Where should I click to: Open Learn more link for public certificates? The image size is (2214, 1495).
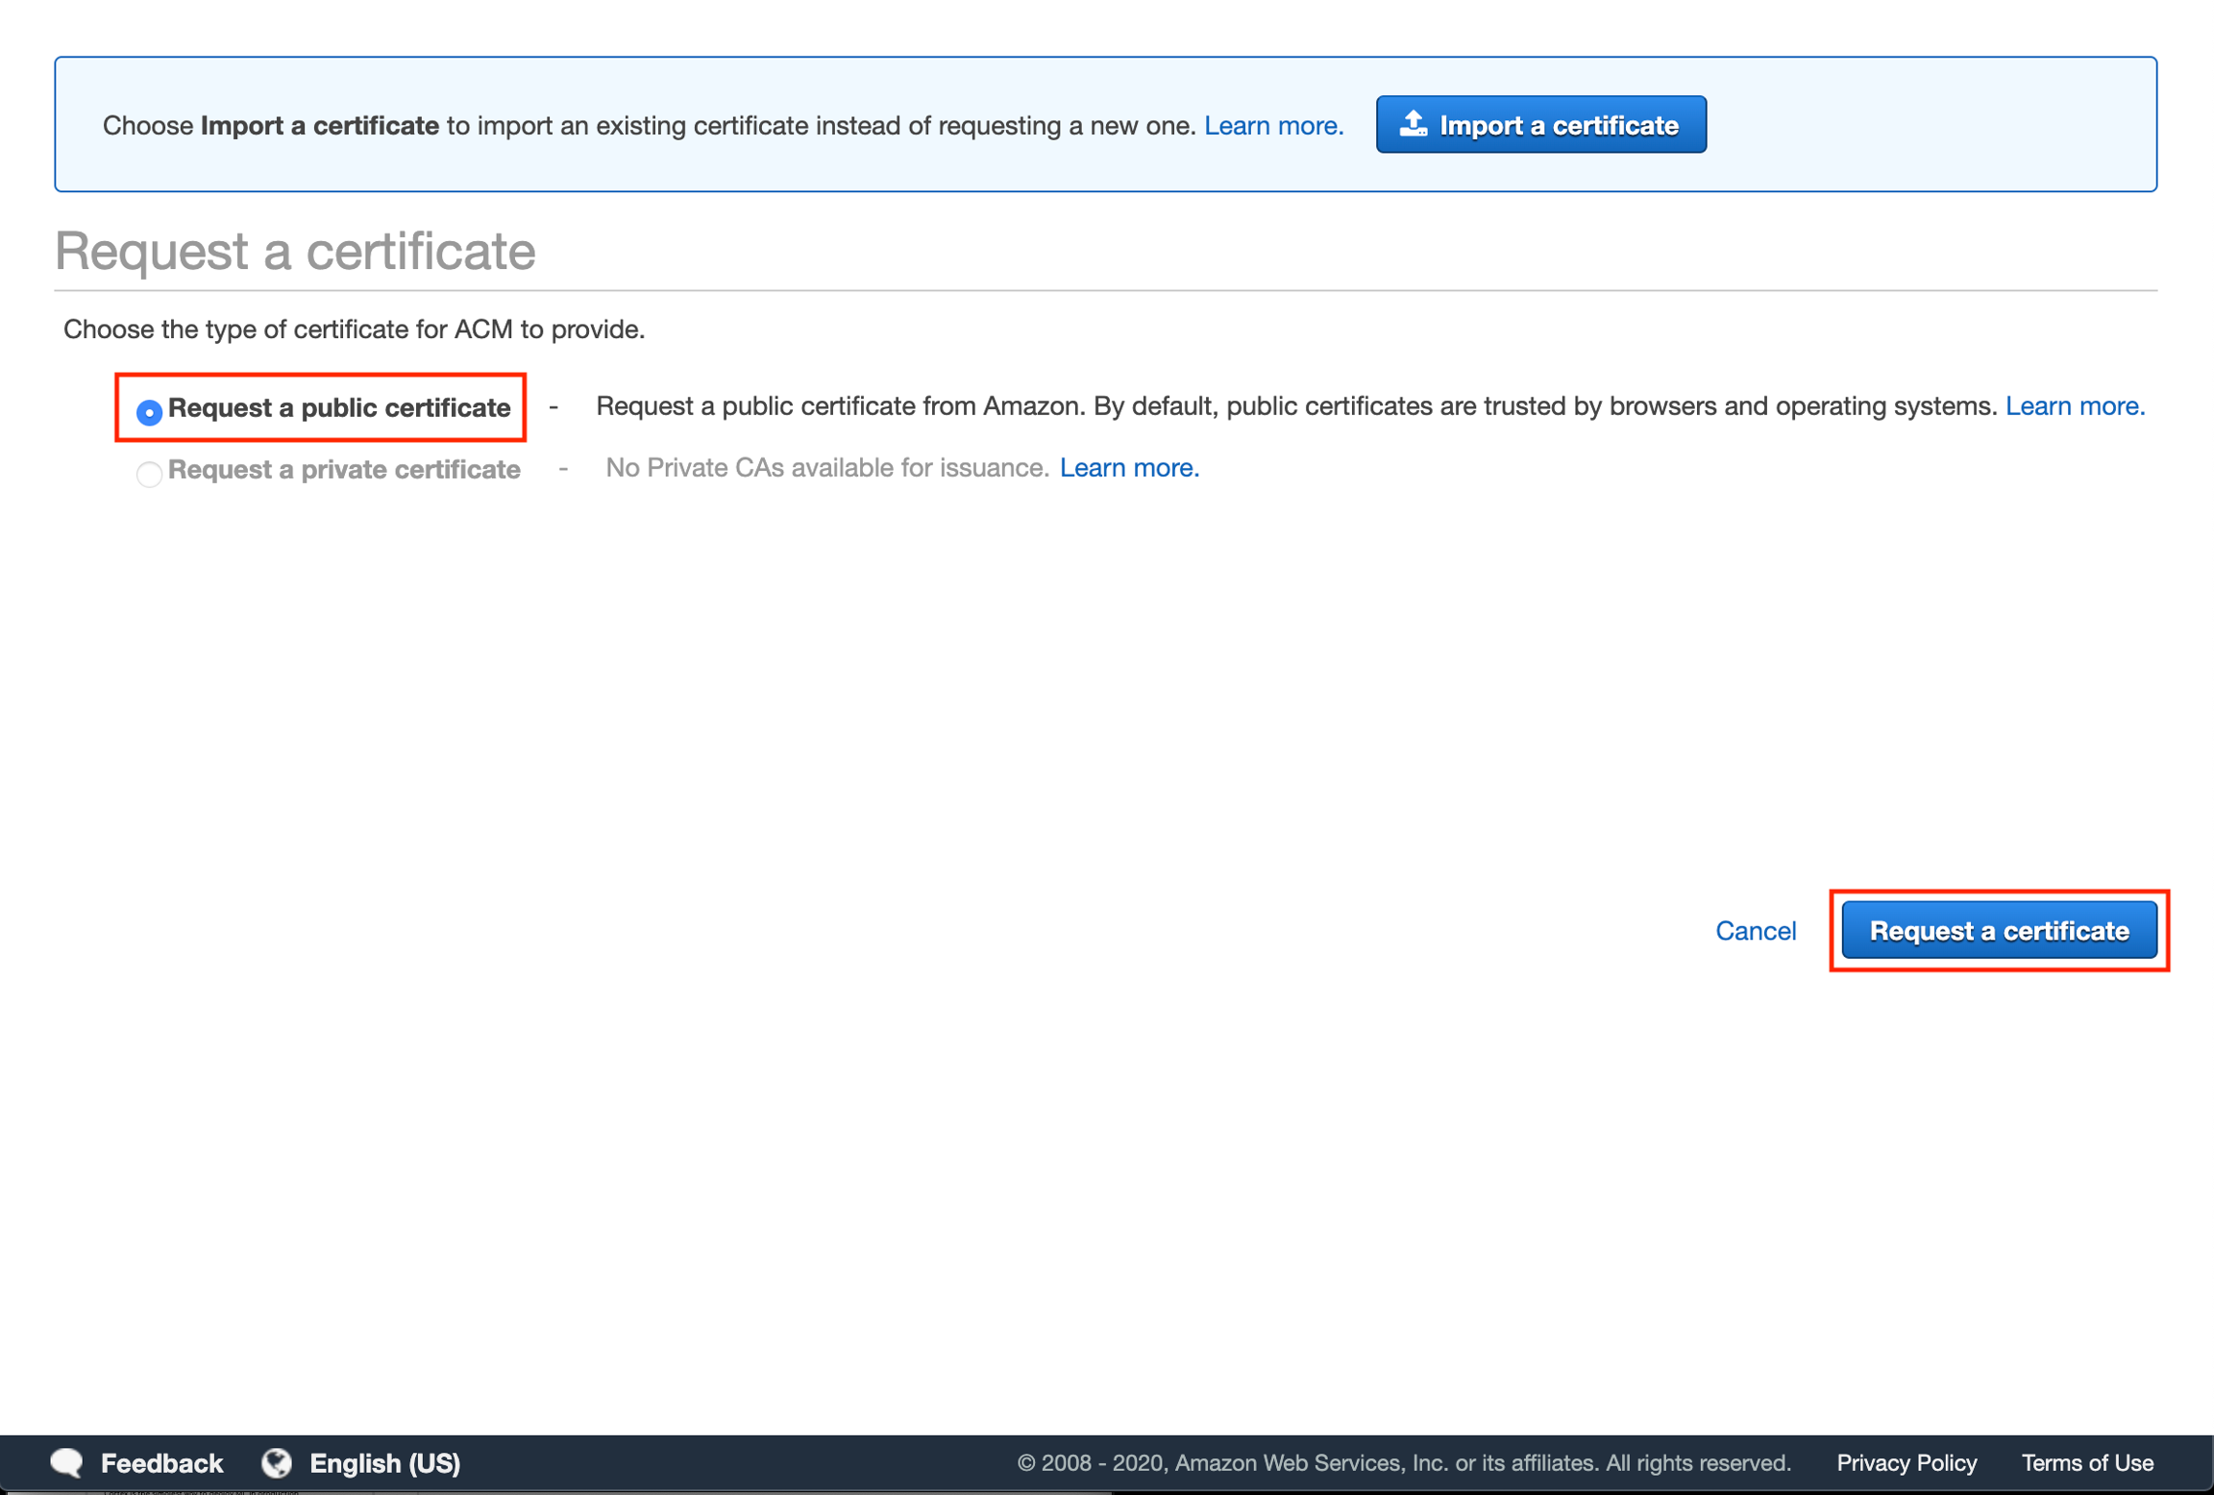tap(2075, 406)
